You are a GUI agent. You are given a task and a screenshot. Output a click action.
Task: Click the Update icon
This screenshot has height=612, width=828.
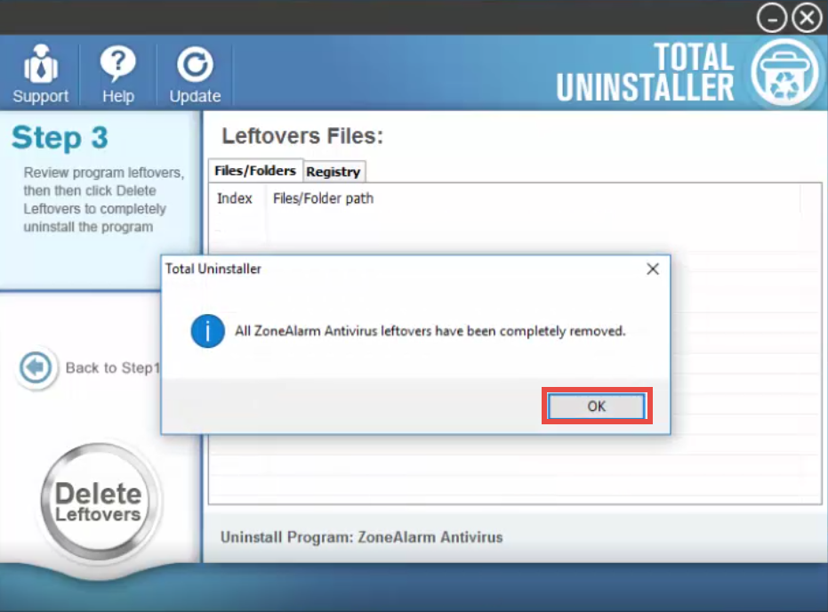point(195,74)
